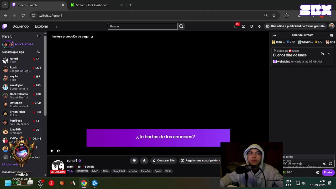Image resolution: width=336 pixels, height=189 pixels.
Task: Click the crypto tag
Action: (x=133, y=171)
